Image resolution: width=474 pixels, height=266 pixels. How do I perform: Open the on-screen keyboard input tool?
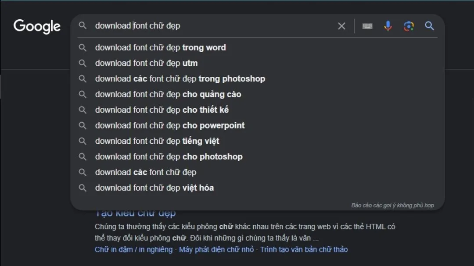[367, 26]
